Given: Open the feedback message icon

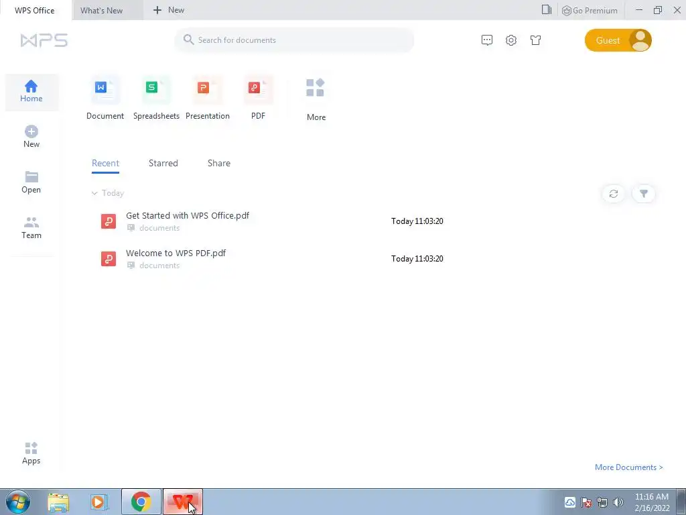Looking at the screenshot, I should [487, 40].
